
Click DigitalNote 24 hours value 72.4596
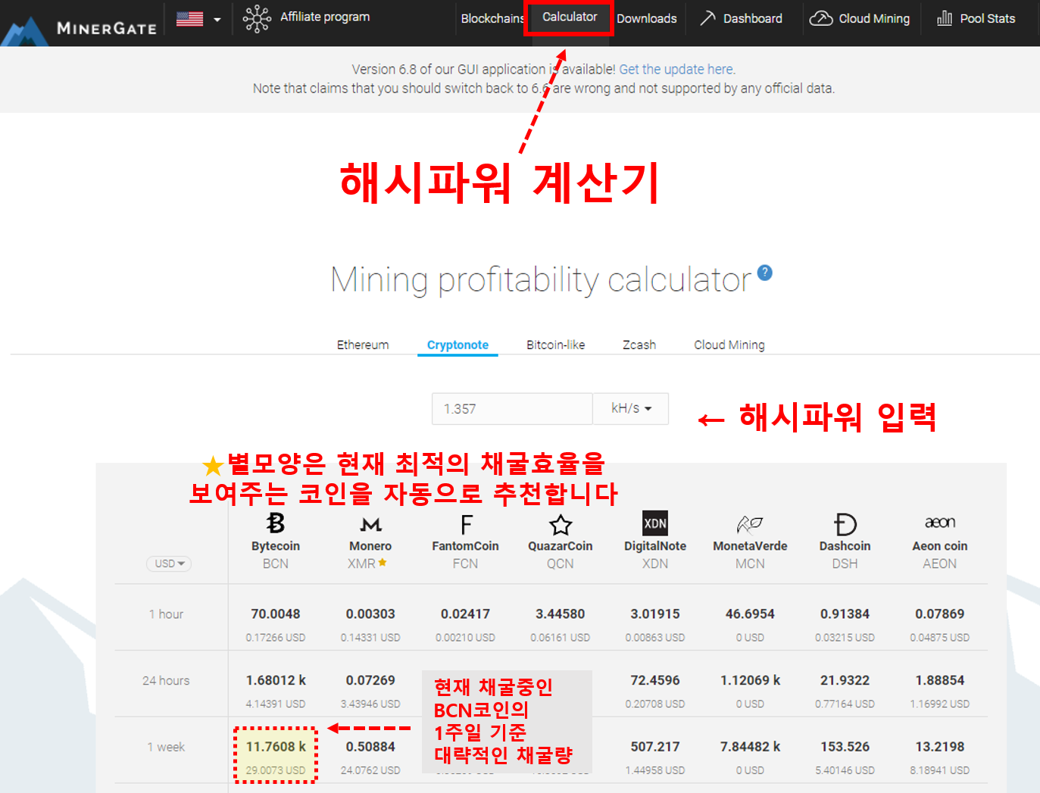(x=655, y=680)
